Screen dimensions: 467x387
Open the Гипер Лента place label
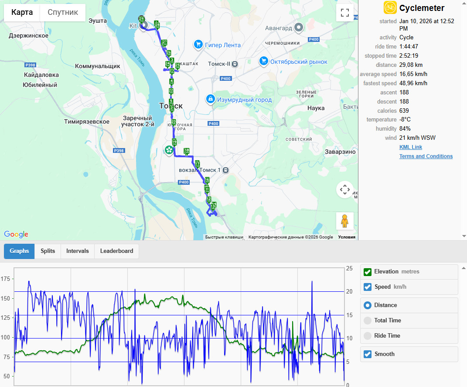pyautogui.click(x=223, y=45)
